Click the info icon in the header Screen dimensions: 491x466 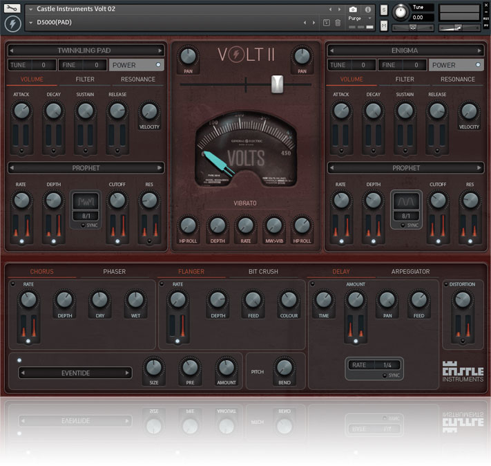point(367,9)
